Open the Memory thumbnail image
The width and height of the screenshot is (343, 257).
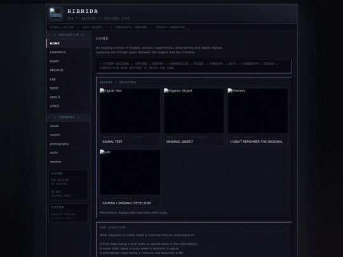258,111
